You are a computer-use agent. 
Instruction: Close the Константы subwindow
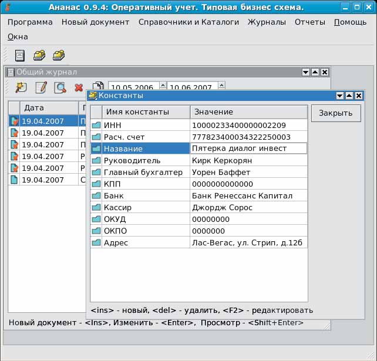pos(358,96)
